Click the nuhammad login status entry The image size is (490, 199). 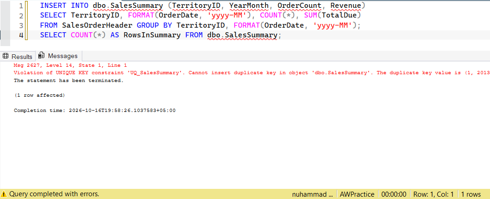coord(313,194)
